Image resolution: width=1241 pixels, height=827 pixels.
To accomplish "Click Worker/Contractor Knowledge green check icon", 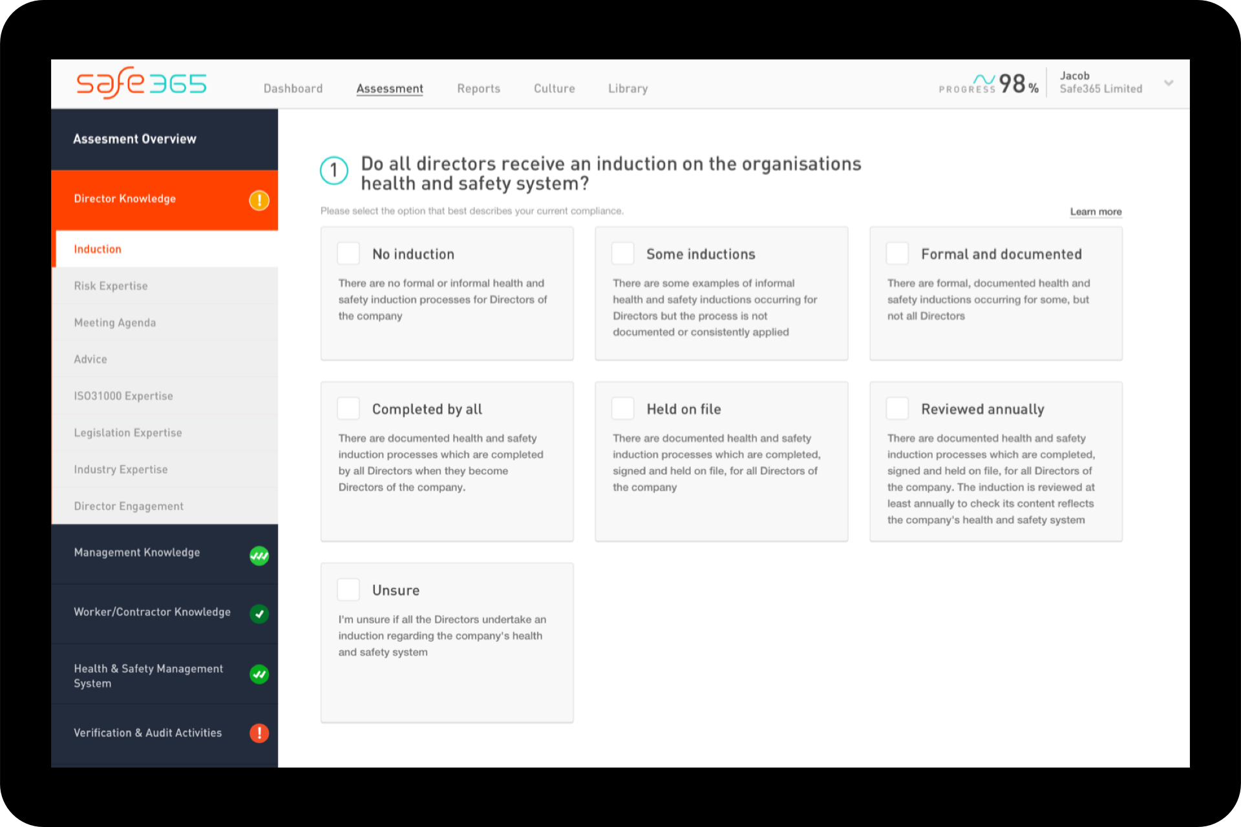I will coord(259,614).
